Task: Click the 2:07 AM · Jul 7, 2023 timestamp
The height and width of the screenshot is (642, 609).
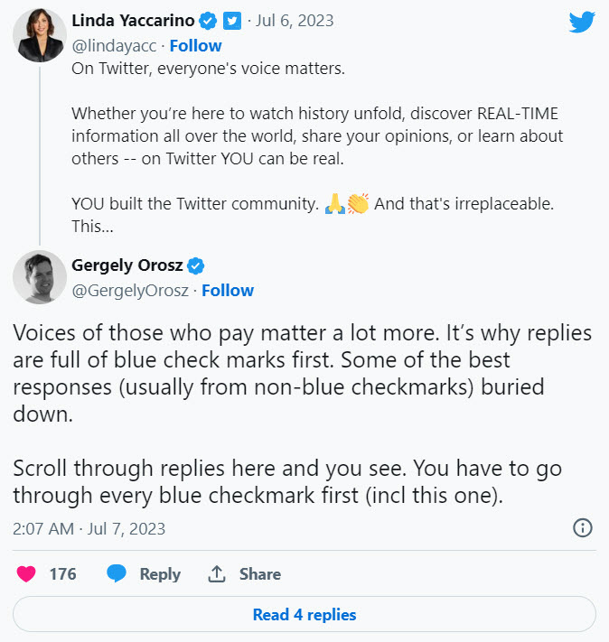Action: 89,528
